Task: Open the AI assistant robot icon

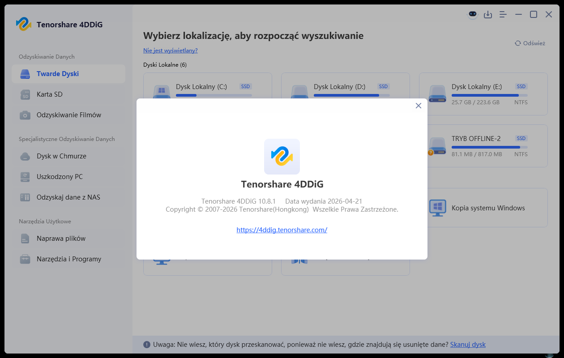Action: (473, 14)
